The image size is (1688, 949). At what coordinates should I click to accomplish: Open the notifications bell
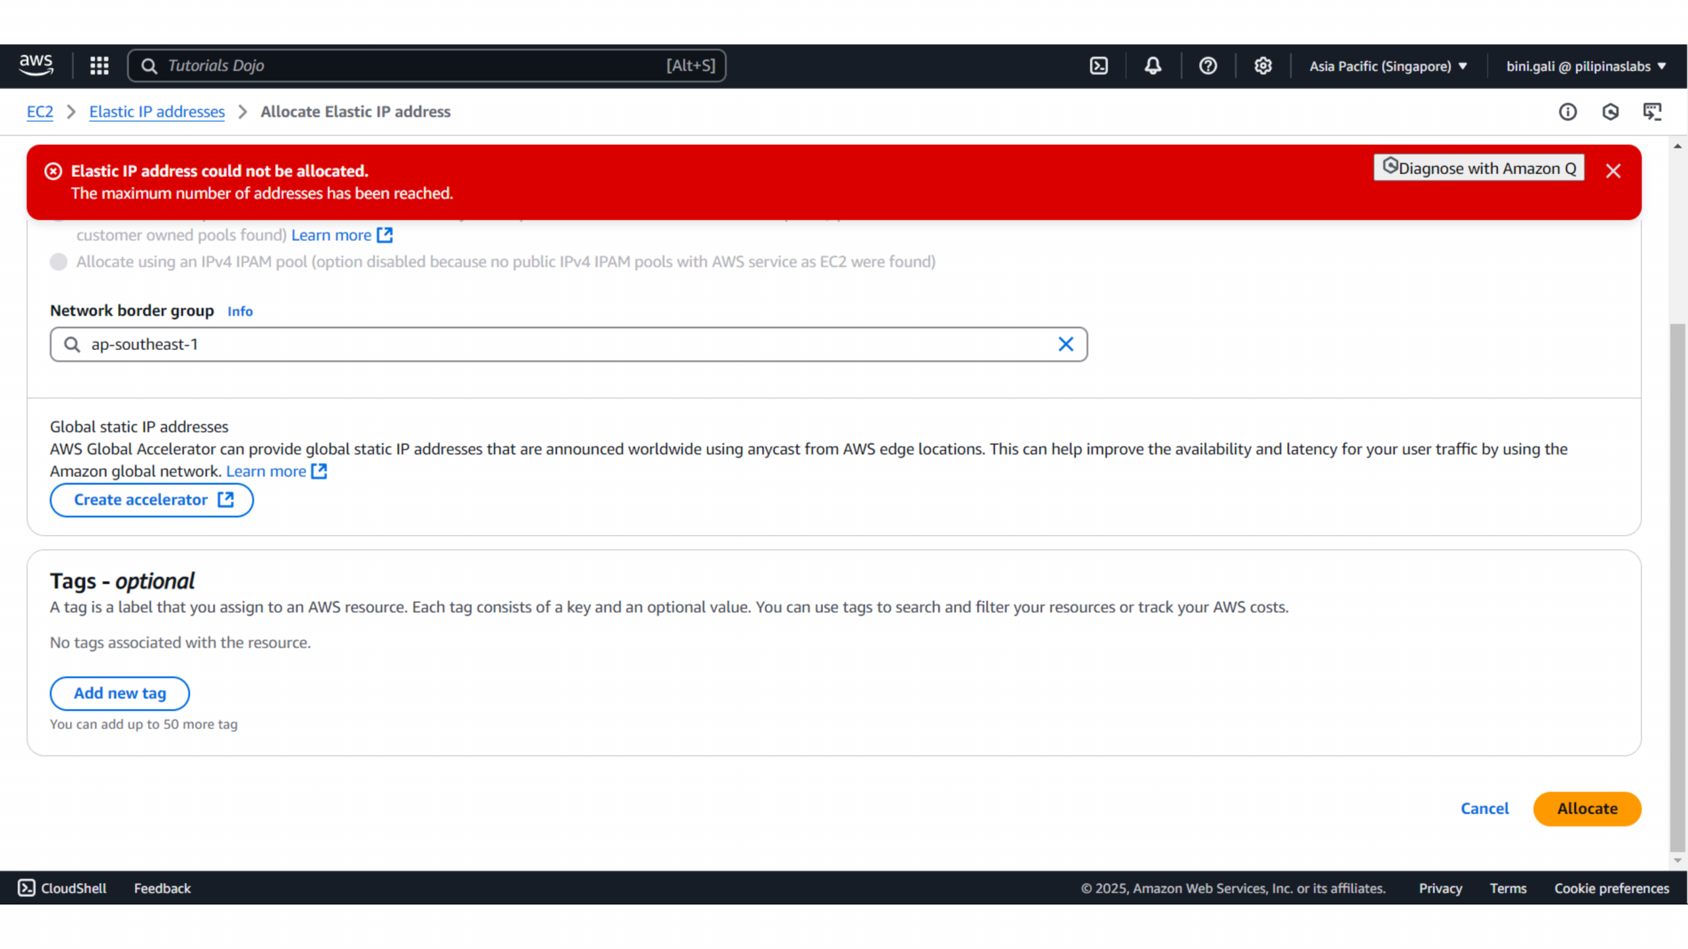click(1153, 66)
